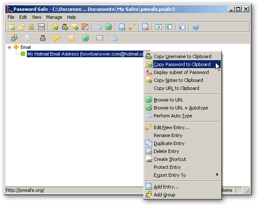Click the Notes sticky icon in drag bar

[71, 38]
